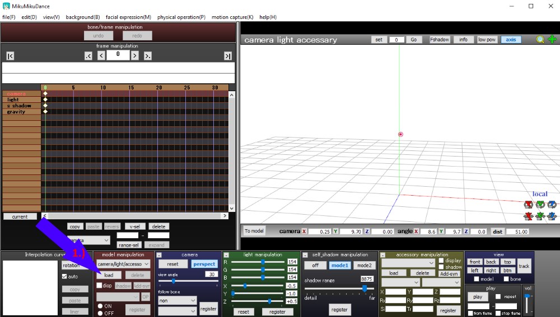The height and width of the screenshot is (317, 560).
Task: Click the Y axis rotate icon
Action: point(540,204)
